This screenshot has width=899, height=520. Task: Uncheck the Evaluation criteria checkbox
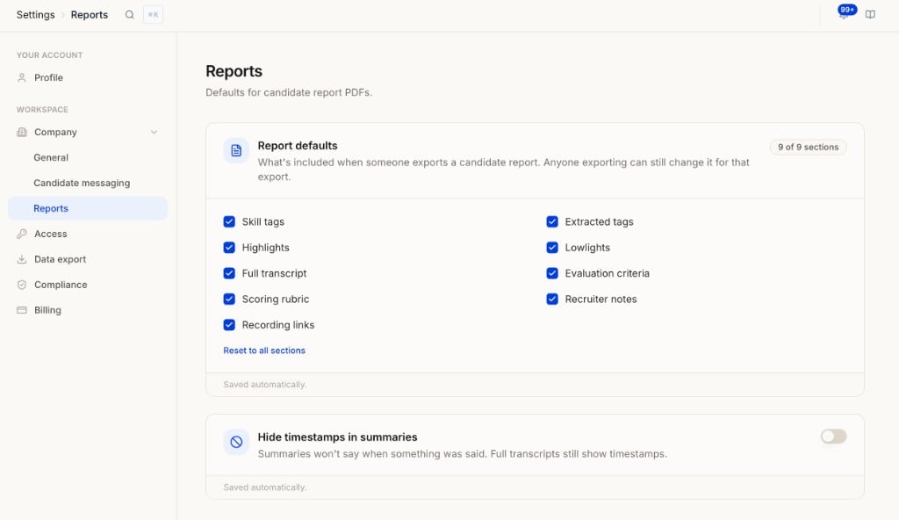tap(552, 273)
